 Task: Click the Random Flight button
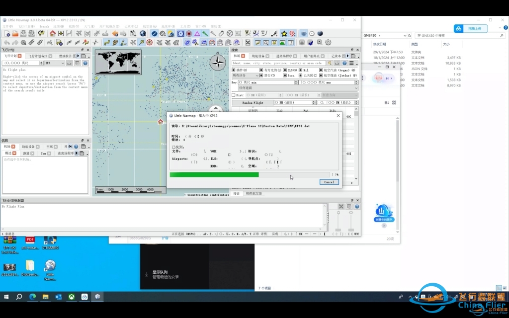[x=253, y=102]
